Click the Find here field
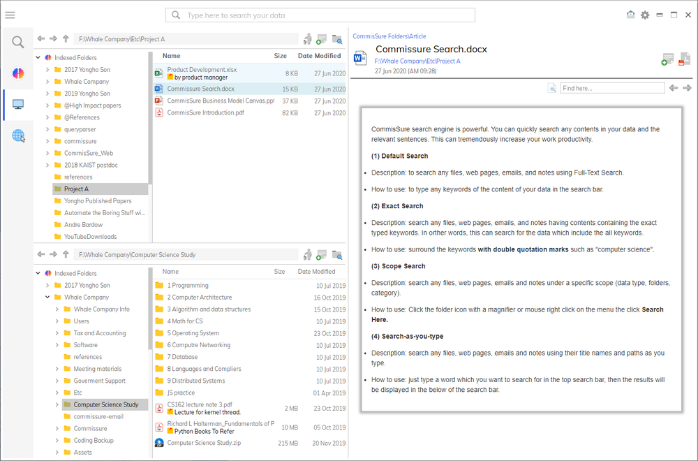Screen dimensions: 698x461 [612, 88]
